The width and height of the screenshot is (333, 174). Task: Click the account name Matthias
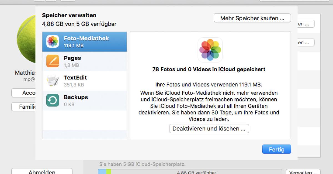click(25, 73)
